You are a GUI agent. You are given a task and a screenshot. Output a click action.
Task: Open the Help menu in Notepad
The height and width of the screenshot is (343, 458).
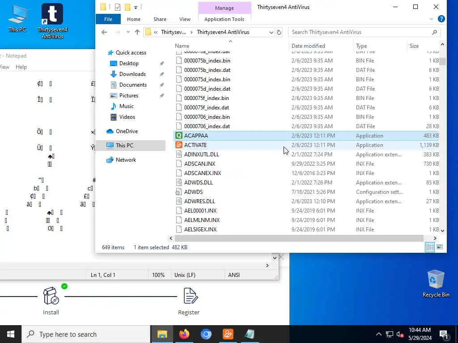tap(21, 67)
